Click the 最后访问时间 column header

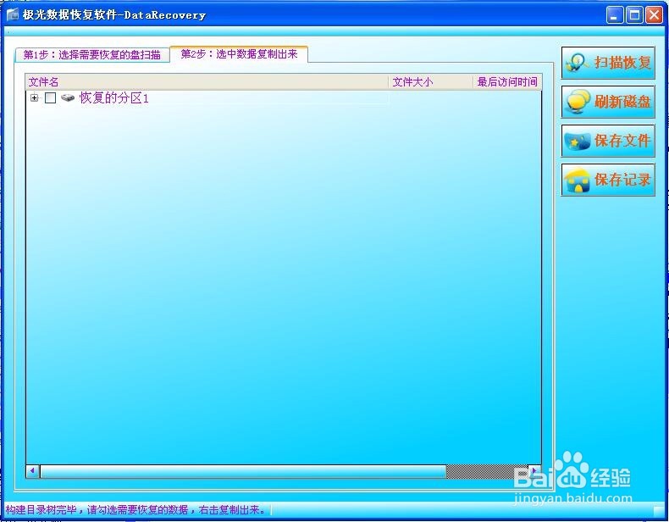coord(507,81)
